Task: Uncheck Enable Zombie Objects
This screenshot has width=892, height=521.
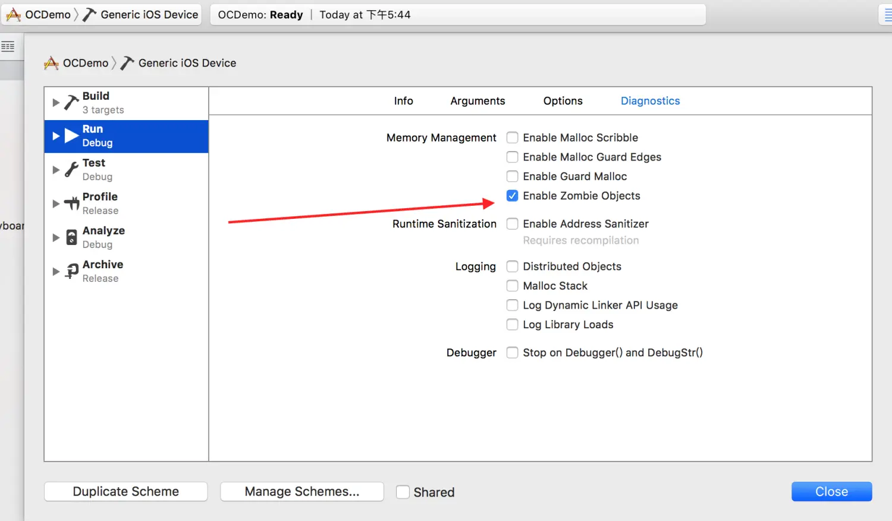Action: click(512, 196)
